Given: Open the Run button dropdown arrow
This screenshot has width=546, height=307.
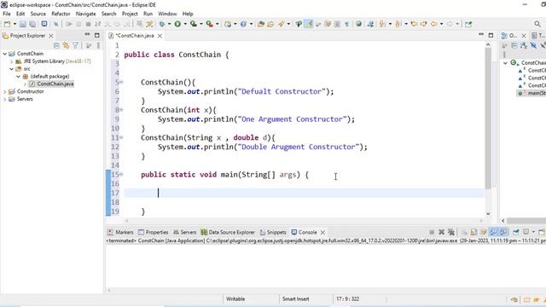Looking at the screenshot, I should [x=185, y=24].
